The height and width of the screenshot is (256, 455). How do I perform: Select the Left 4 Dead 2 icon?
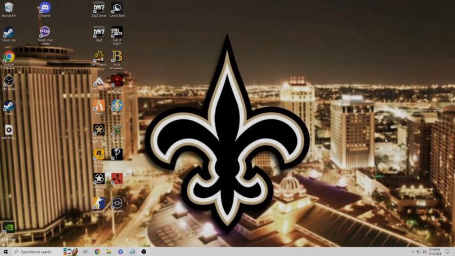pyautogui.click(x=99, y=56)
